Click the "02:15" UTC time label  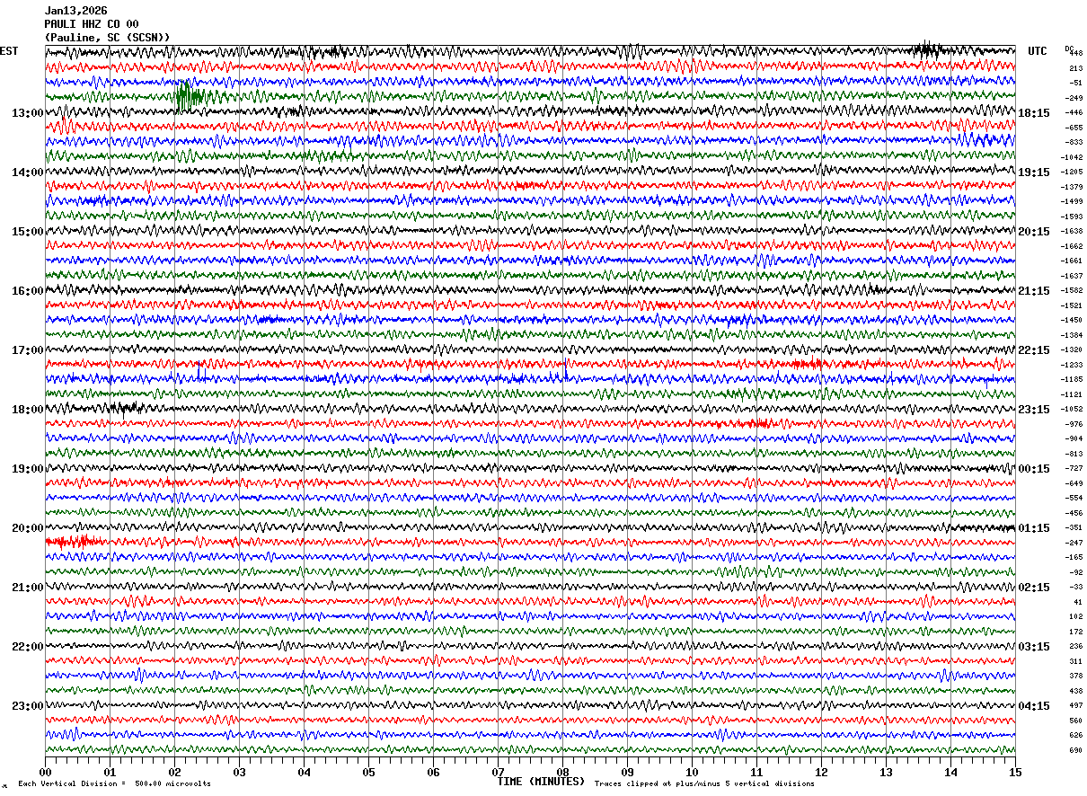coord(1034,588)
